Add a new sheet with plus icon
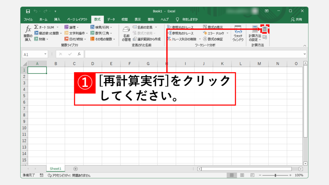329x185 pixels. [x=76, y=169]
